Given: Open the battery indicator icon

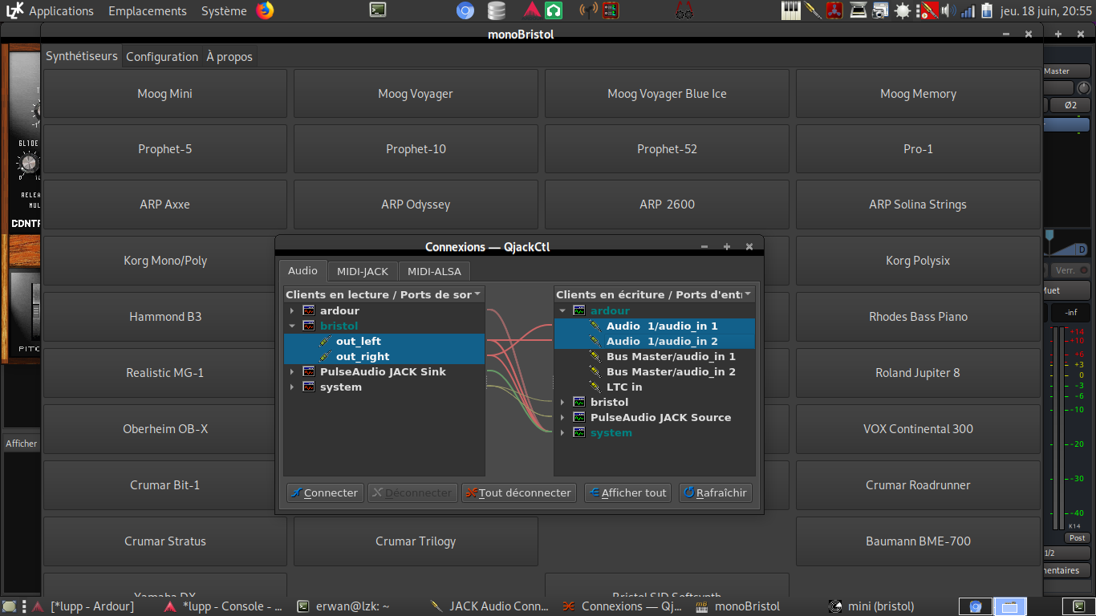Looking at the screenshot, I should pyautogui.click(x=986, y=10).
